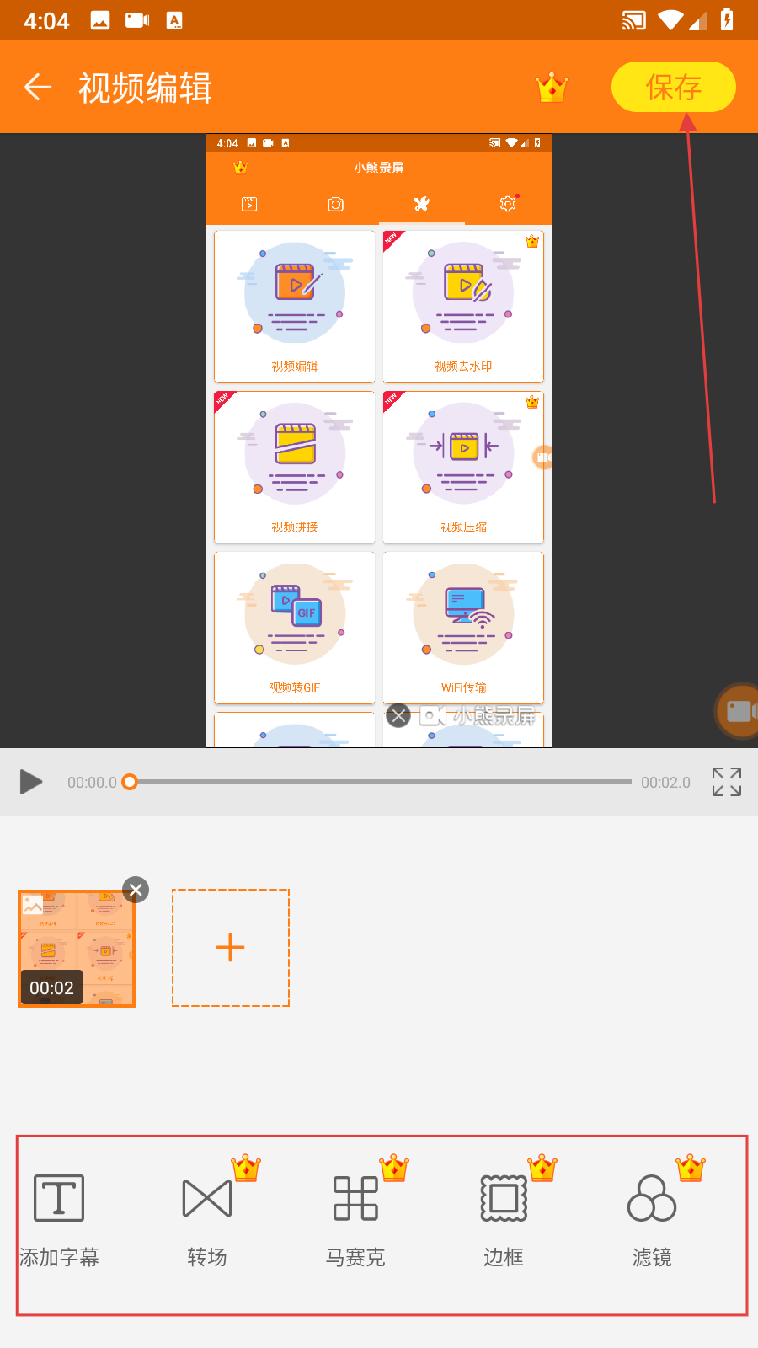Tap the 视频拼接 card in preview
This screenshot has height=1348, width=758.
tap(295, 468)
